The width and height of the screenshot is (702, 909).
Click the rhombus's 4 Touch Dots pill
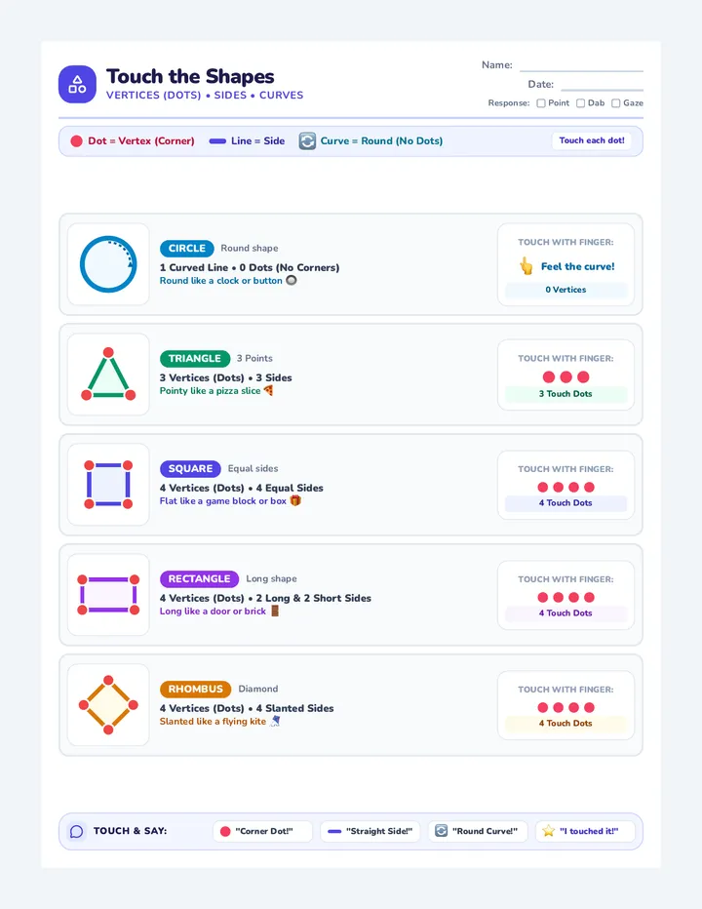tap(565, 724)
